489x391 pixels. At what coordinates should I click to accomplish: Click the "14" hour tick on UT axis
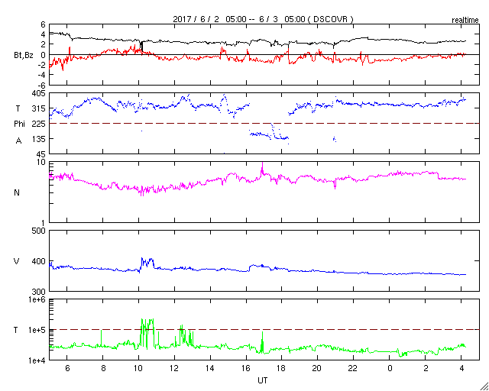coord(210,367)
